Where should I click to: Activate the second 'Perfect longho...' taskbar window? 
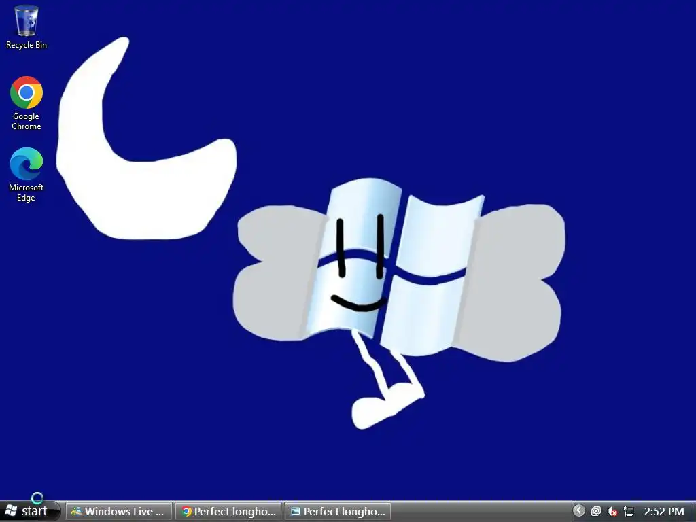click(x=337, y=511)
